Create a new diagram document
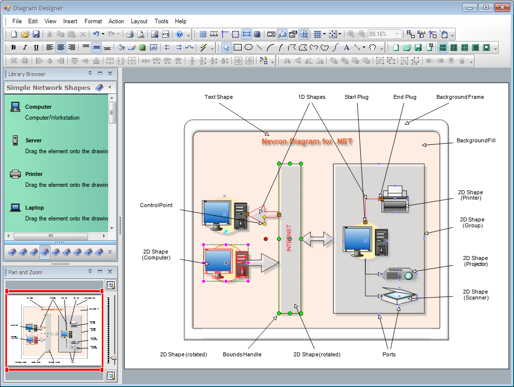The image size is (514, 387). click(x=14, y=34)
